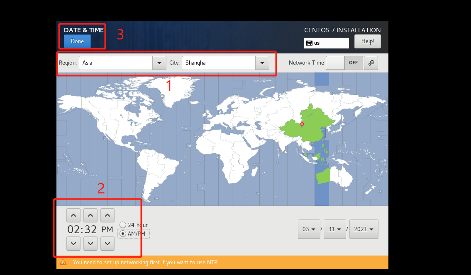Select the 24-hour radio button
Image resolution: width=471 pixels, height=275 pixels.
pos(123,225)
